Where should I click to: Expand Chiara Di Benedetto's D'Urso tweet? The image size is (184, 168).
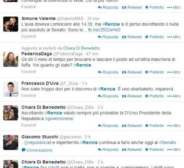click(29, 125)
